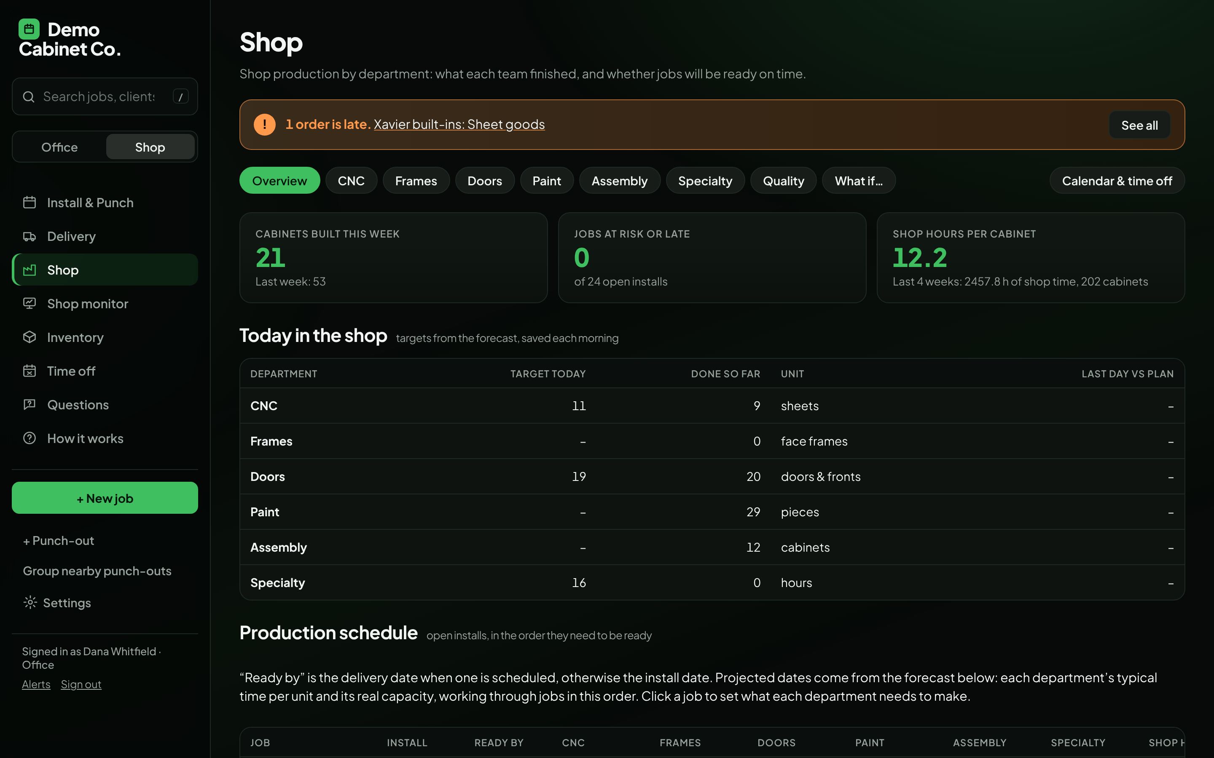Screen dimensions: 1214x758
Task: Click the See all button
Action: [1140, 125]
